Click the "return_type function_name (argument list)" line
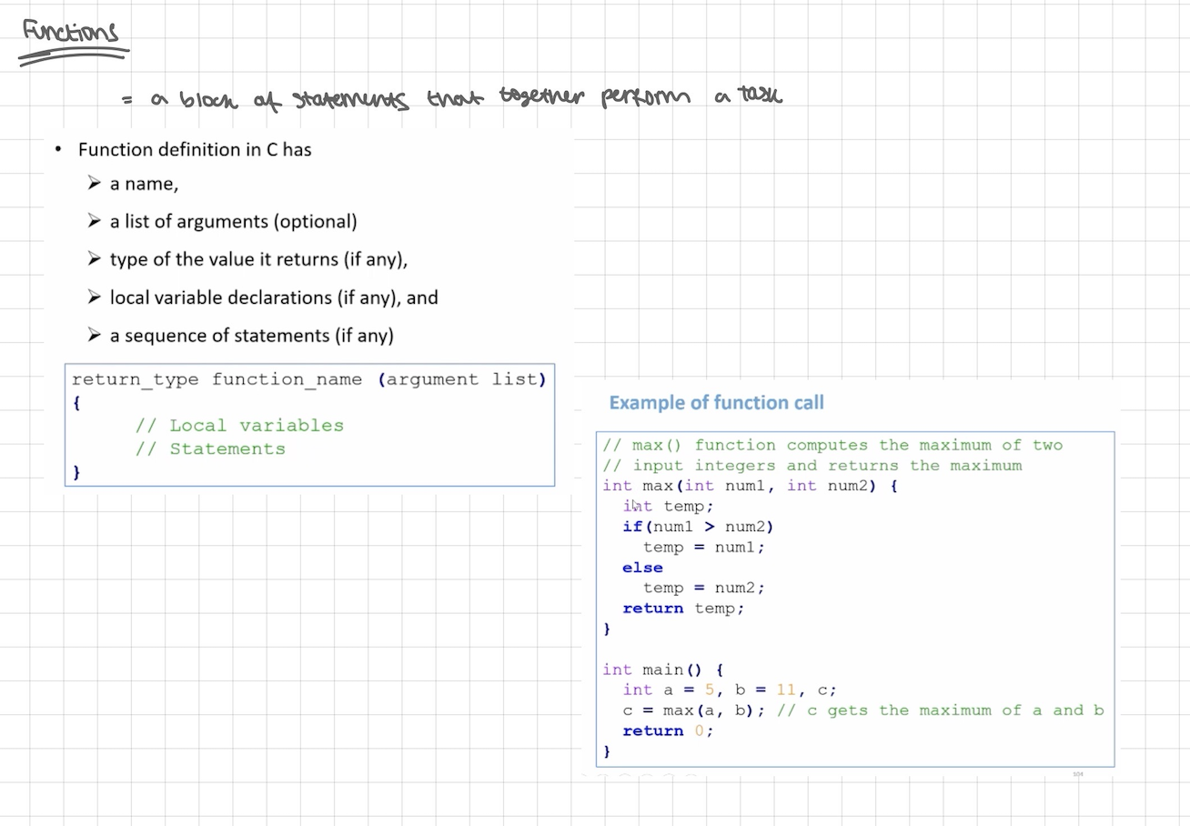Screen dimensions: 1190x826 point(309,379)
